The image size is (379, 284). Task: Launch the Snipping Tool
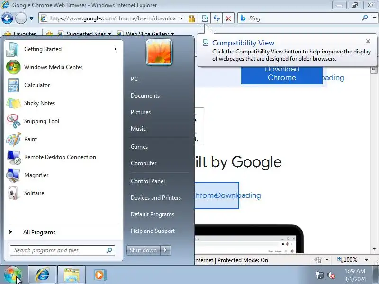pyautogui.click(x=63, y=121)
